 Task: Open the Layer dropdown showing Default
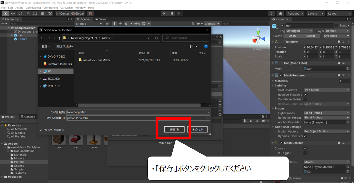coord(337,31)
